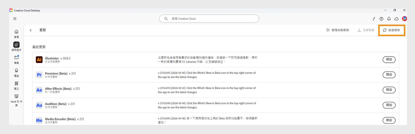Go to Home (首頁) in sidebar

(x=16, y=34)
